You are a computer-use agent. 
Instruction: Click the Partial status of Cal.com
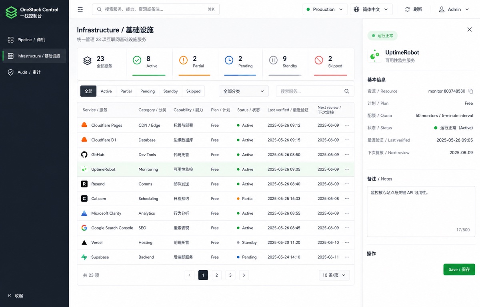[x=245, y=198]
